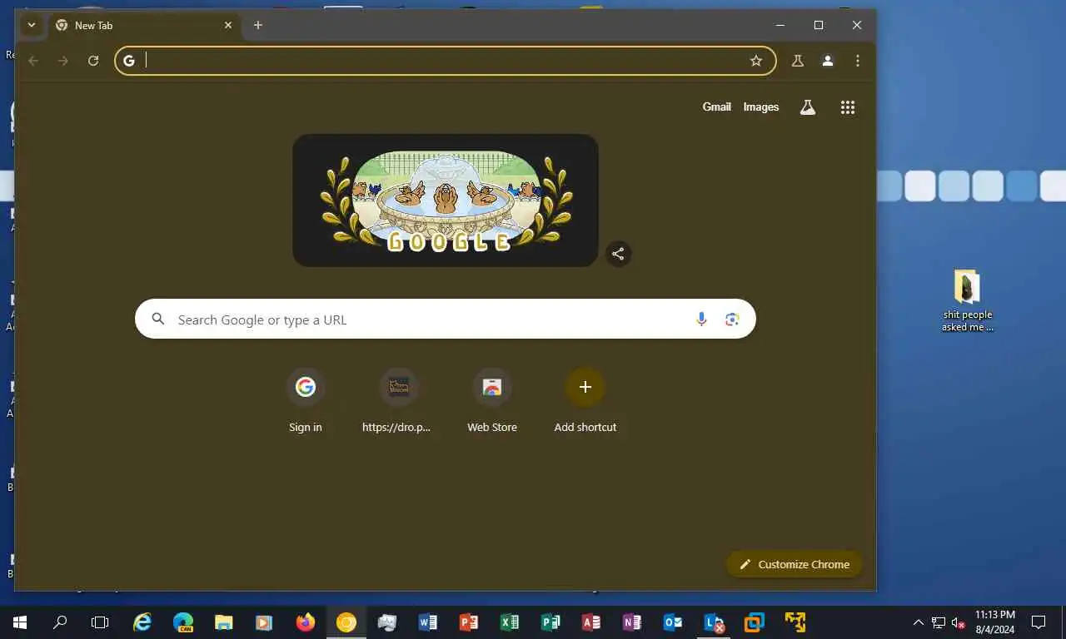Click the tab search dropdown arrow
The height and width of the screenshot is (639, 1066).
coord(32,25)
